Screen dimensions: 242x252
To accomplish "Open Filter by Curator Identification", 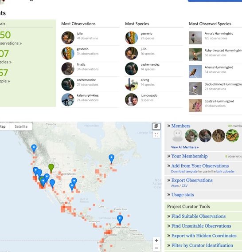I will tap(202, 245).
